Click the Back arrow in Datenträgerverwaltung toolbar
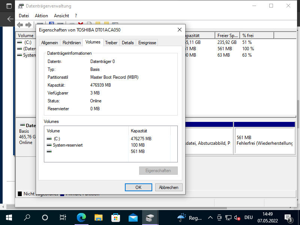The height and width of the screenshot is (225, 300). tap(20, 25)
